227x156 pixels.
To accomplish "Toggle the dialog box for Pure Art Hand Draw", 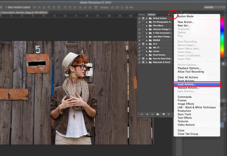I will (143, 59).
